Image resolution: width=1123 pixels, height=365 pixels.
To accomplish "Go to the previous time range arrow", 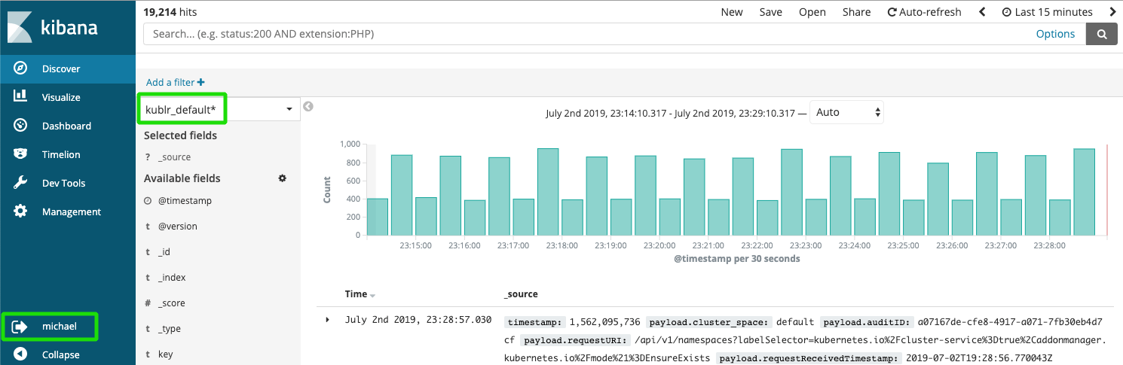I will (982, 12).
